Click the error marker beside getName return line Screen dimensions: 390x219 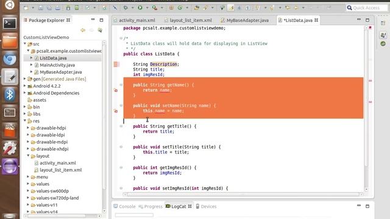(x=116, y=90)
